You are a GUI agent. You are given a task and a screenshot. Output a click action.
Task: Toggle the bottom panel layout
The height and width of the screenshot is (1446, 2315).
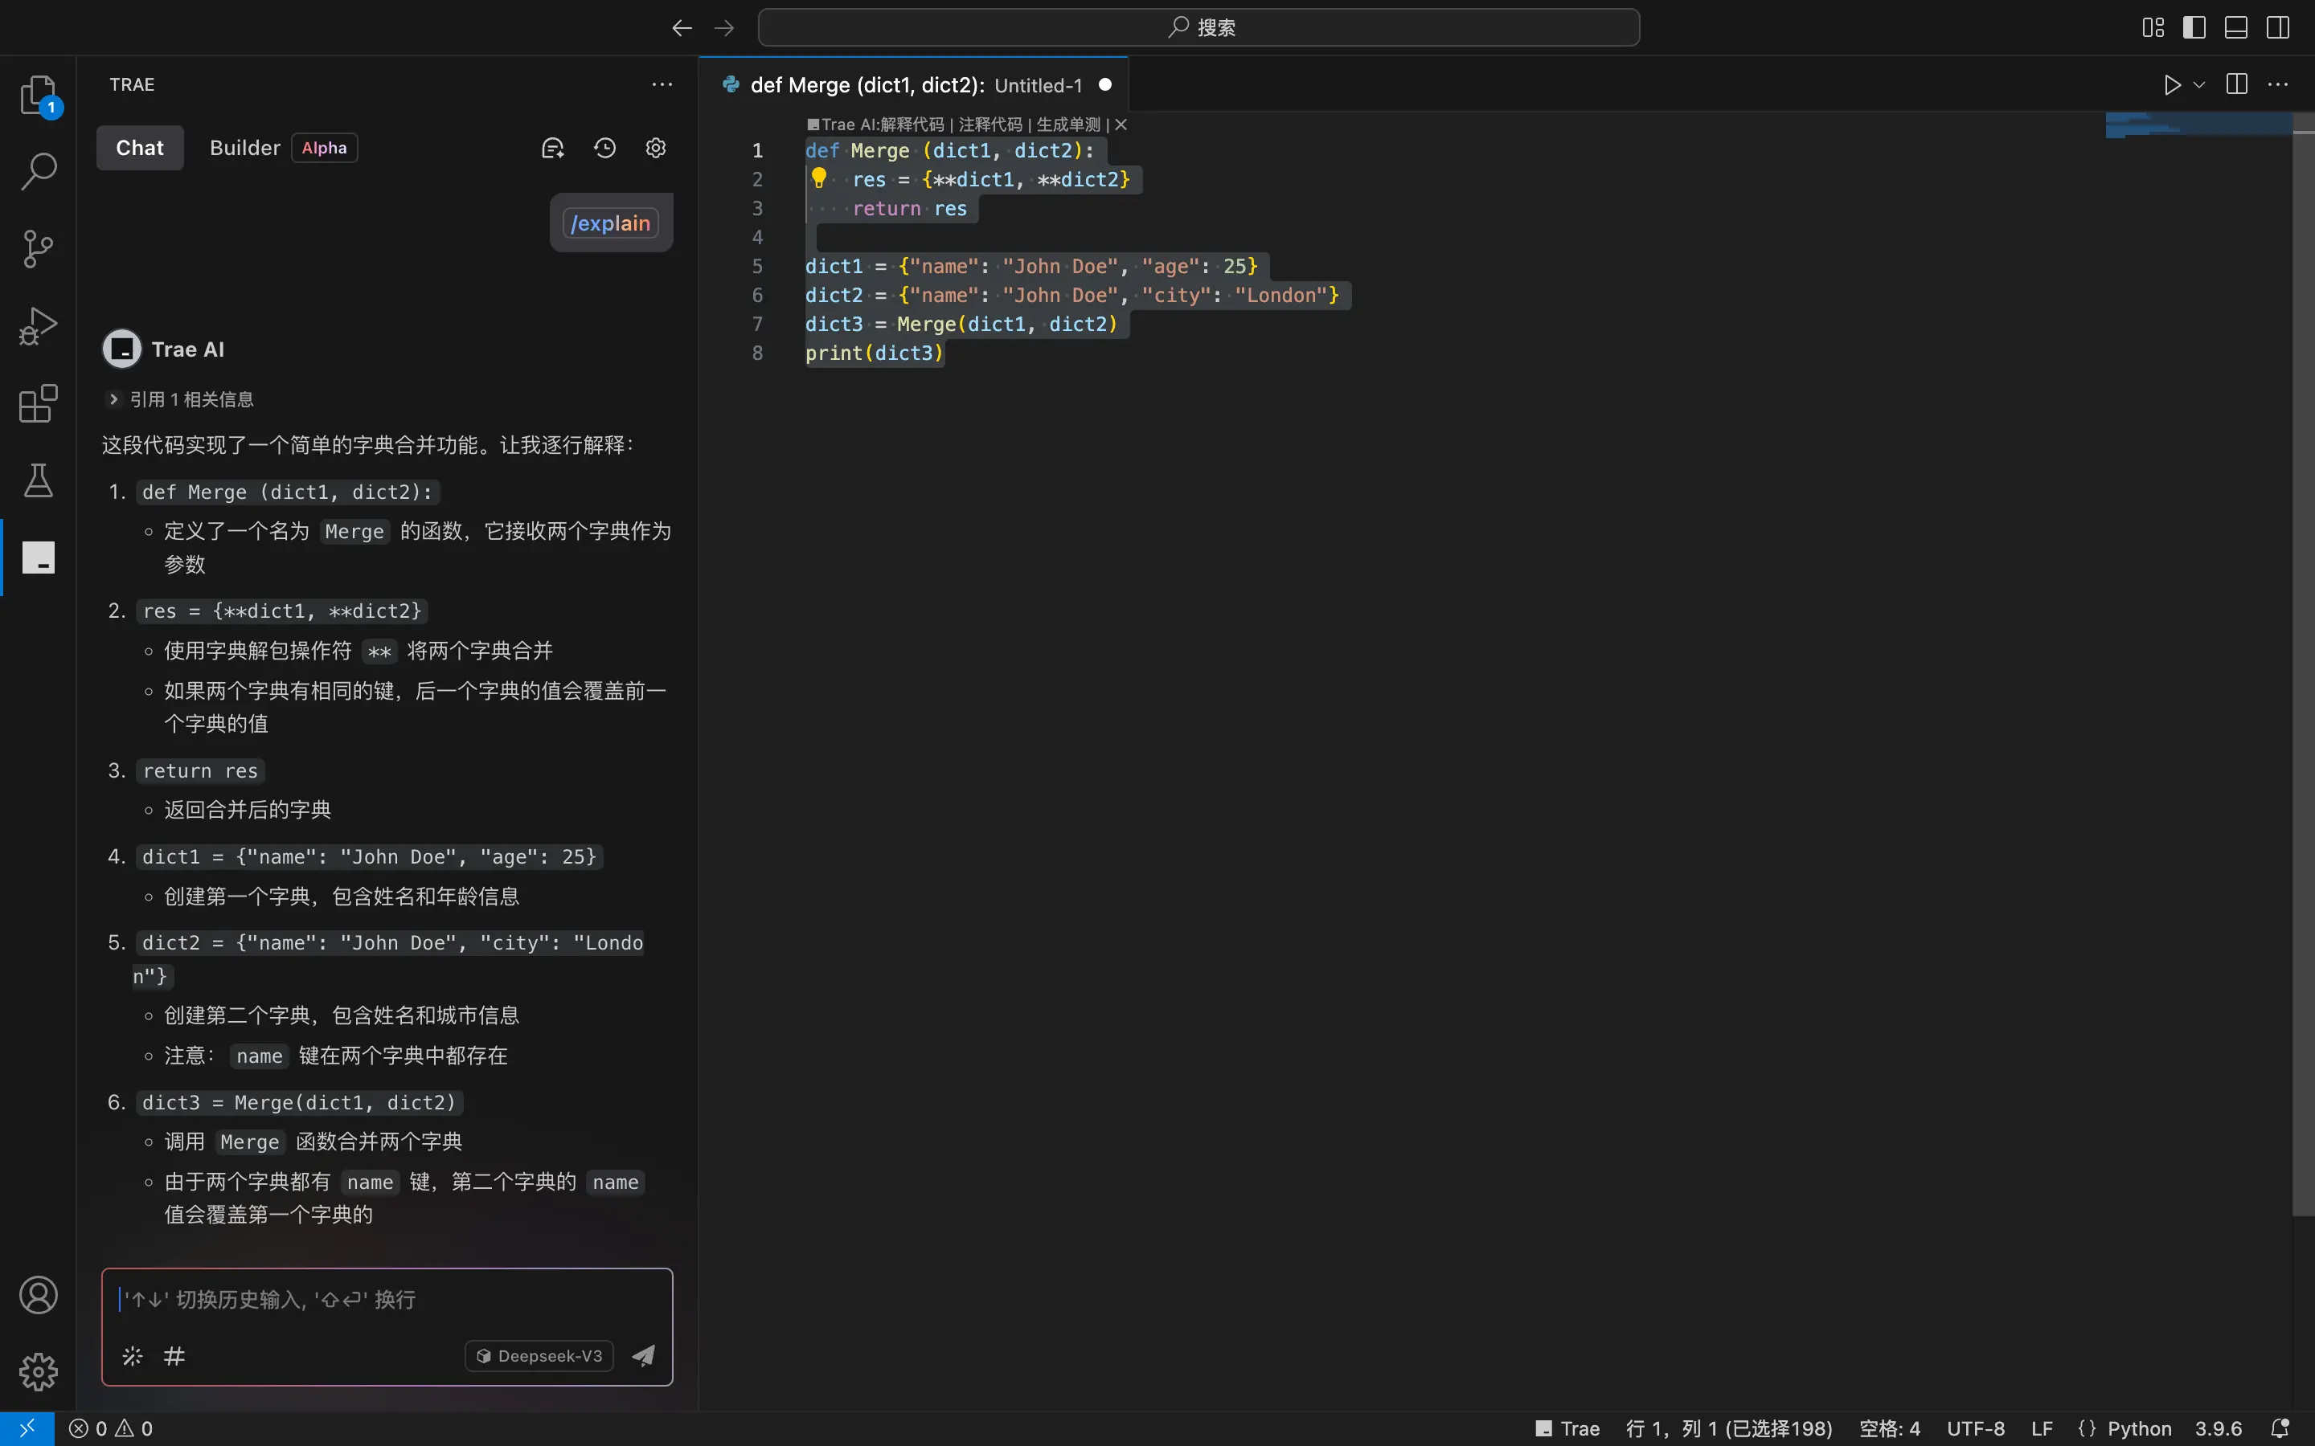2235,28
